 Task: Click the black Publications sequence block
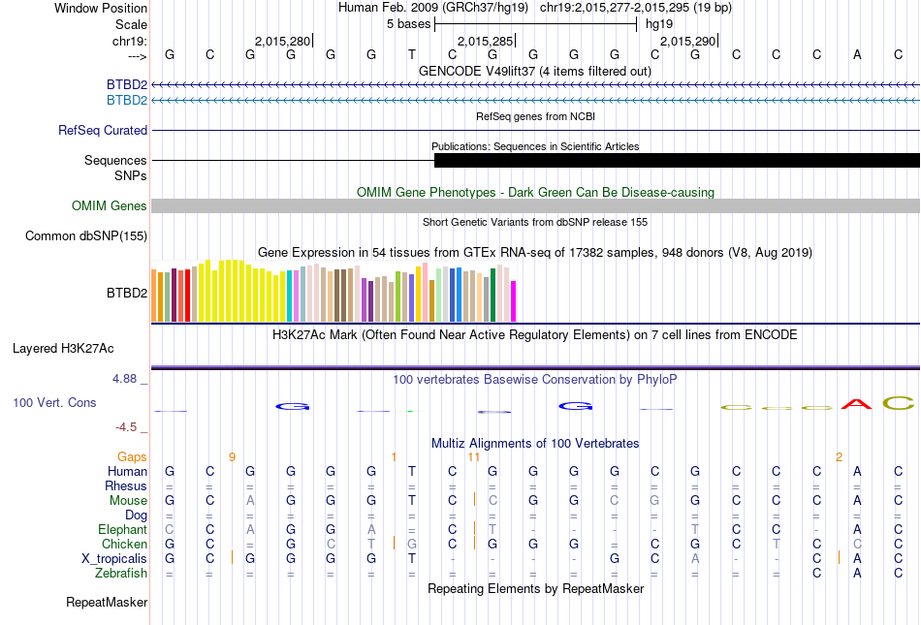pyautogui.click(x=677, y=160)
